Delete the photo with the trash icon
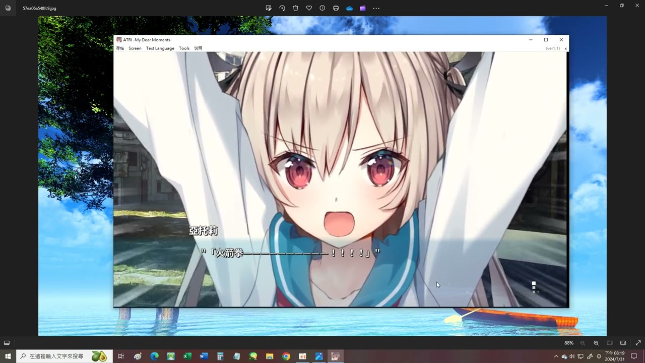The height and width of the screenshot is (363, 645). (x=296, y=8)
